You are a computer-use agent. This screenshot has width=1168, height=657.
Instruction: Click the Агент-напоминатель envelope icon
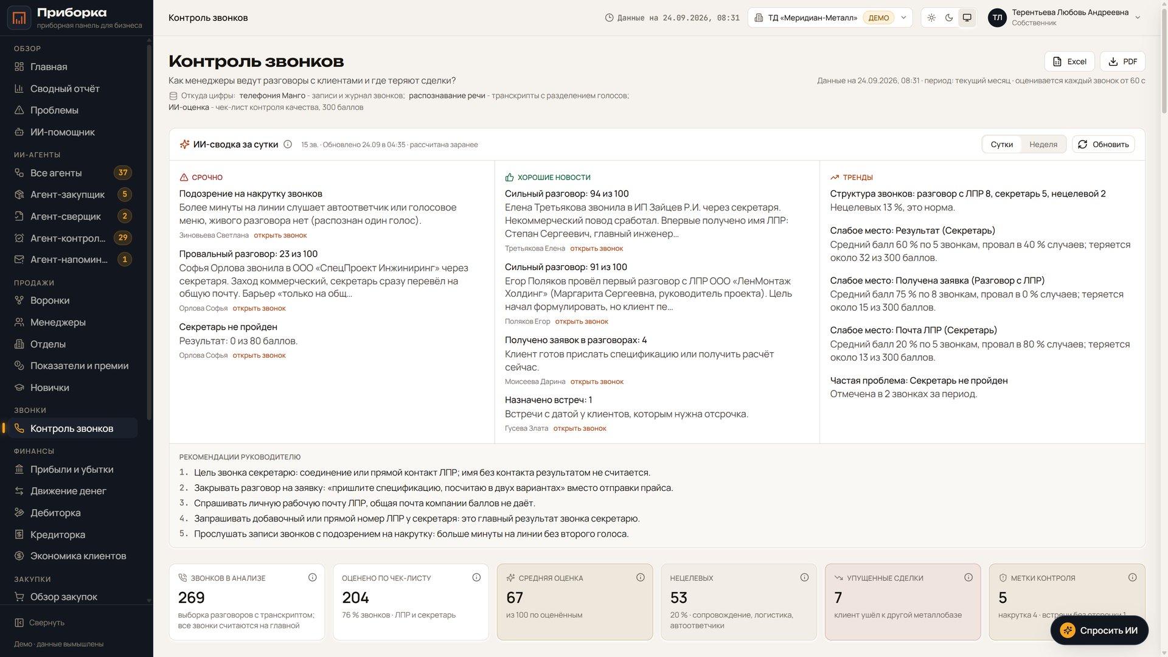point(19,260)
